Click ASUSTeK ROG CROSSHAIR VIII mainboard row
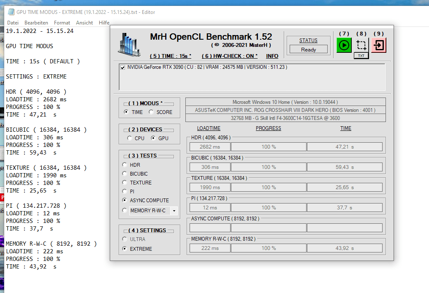Screen dimensions: 429x293 click(x=285, y=110)
